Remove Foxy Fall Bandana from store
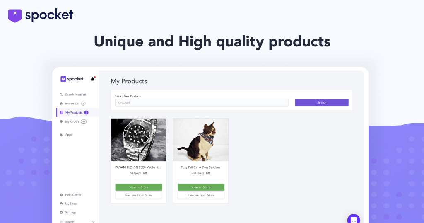Image resolution: width=424 pixels, height=223 pixels. click(x=201, y=195)
